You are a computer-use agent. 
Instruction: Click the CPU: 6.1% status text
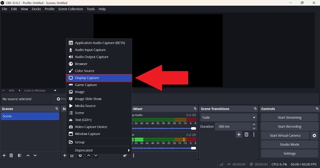pos(279,164)
